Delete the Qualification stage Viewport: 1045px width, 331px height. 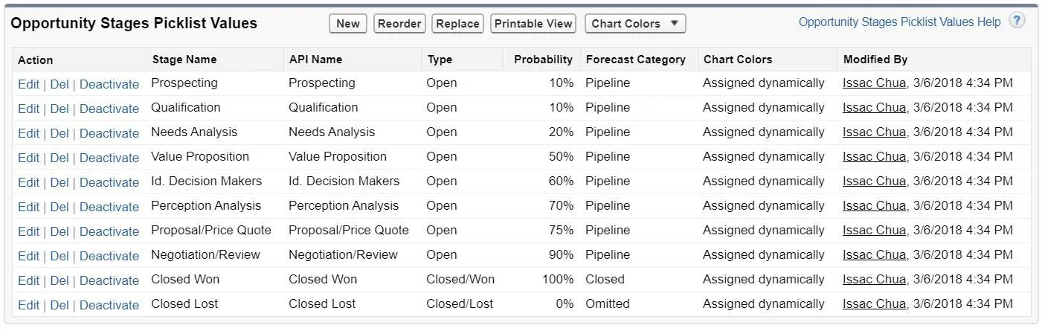(60, 109)
